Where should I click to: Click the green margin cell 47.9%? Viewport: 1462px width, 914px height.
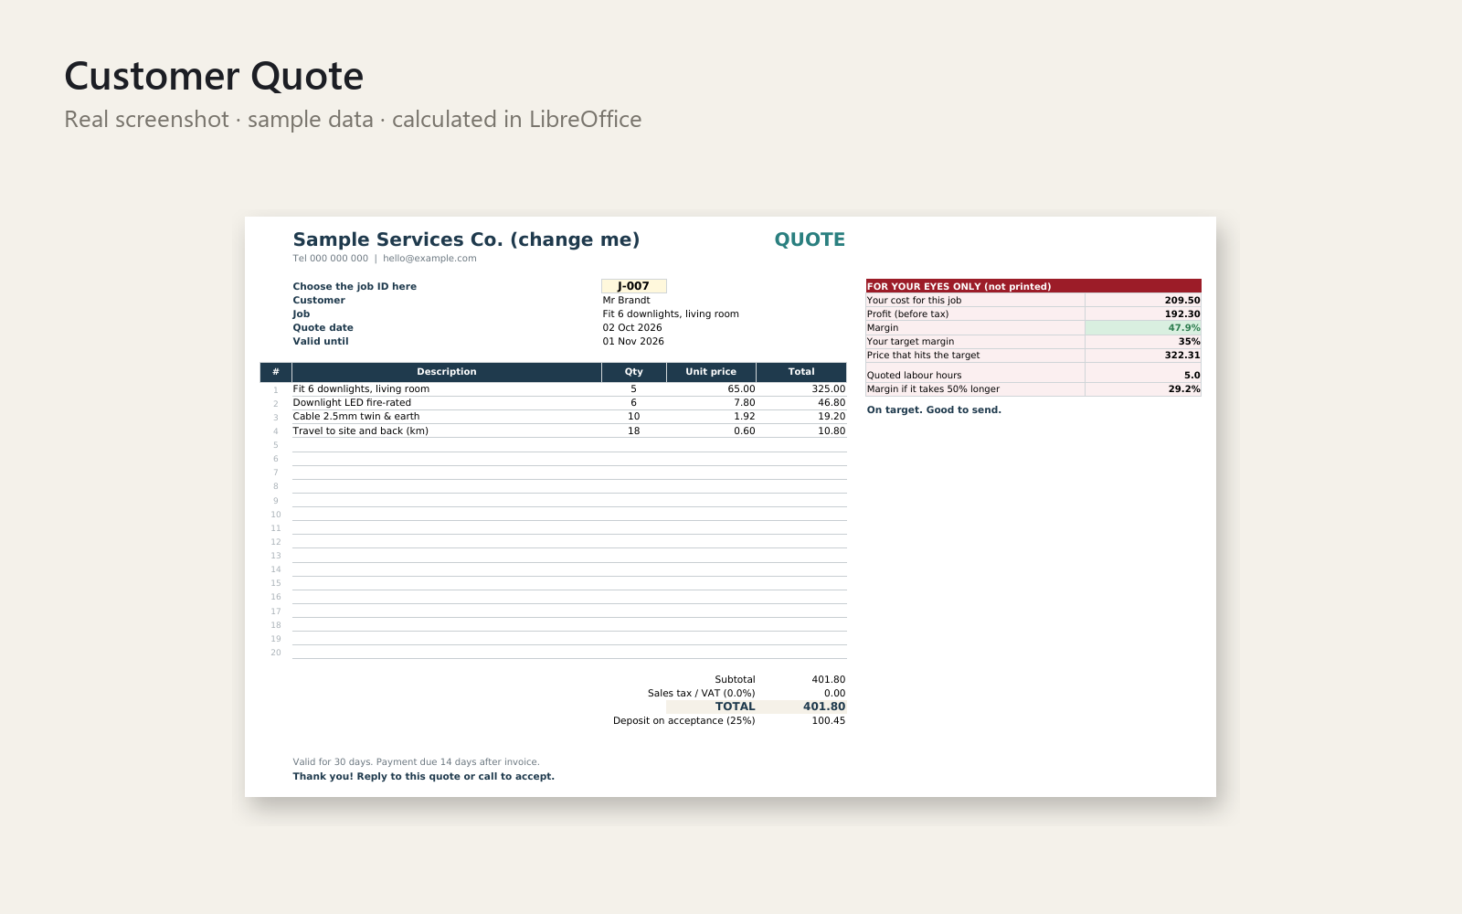coord(1143,327)
